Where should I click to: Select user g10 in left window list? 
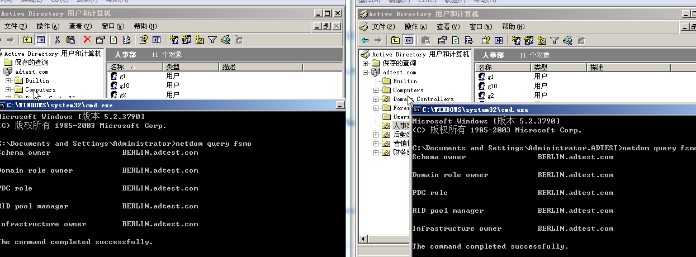(x=124, y=85)
